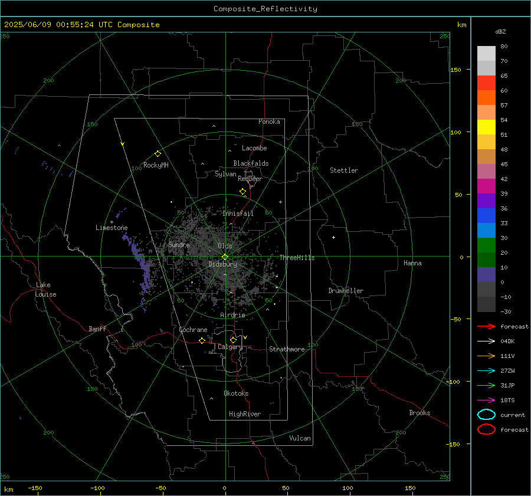Click the white asterisk northeast of Innisfail
This screenshot has width=531, height=496.
click(280, 202)
